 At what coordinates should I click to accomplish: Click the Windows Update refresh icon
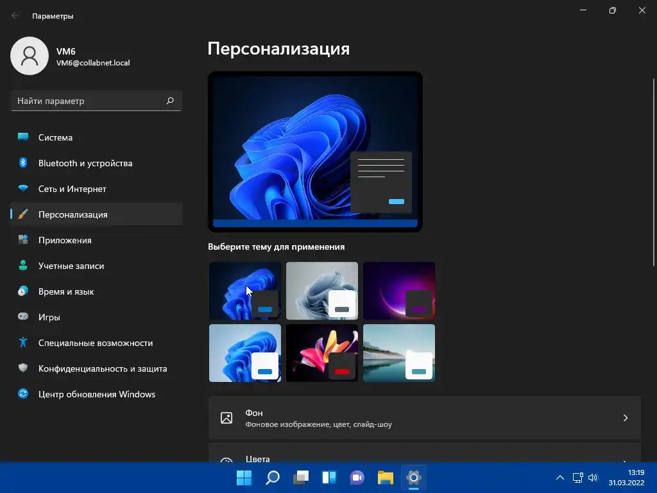tap(23, 394)
